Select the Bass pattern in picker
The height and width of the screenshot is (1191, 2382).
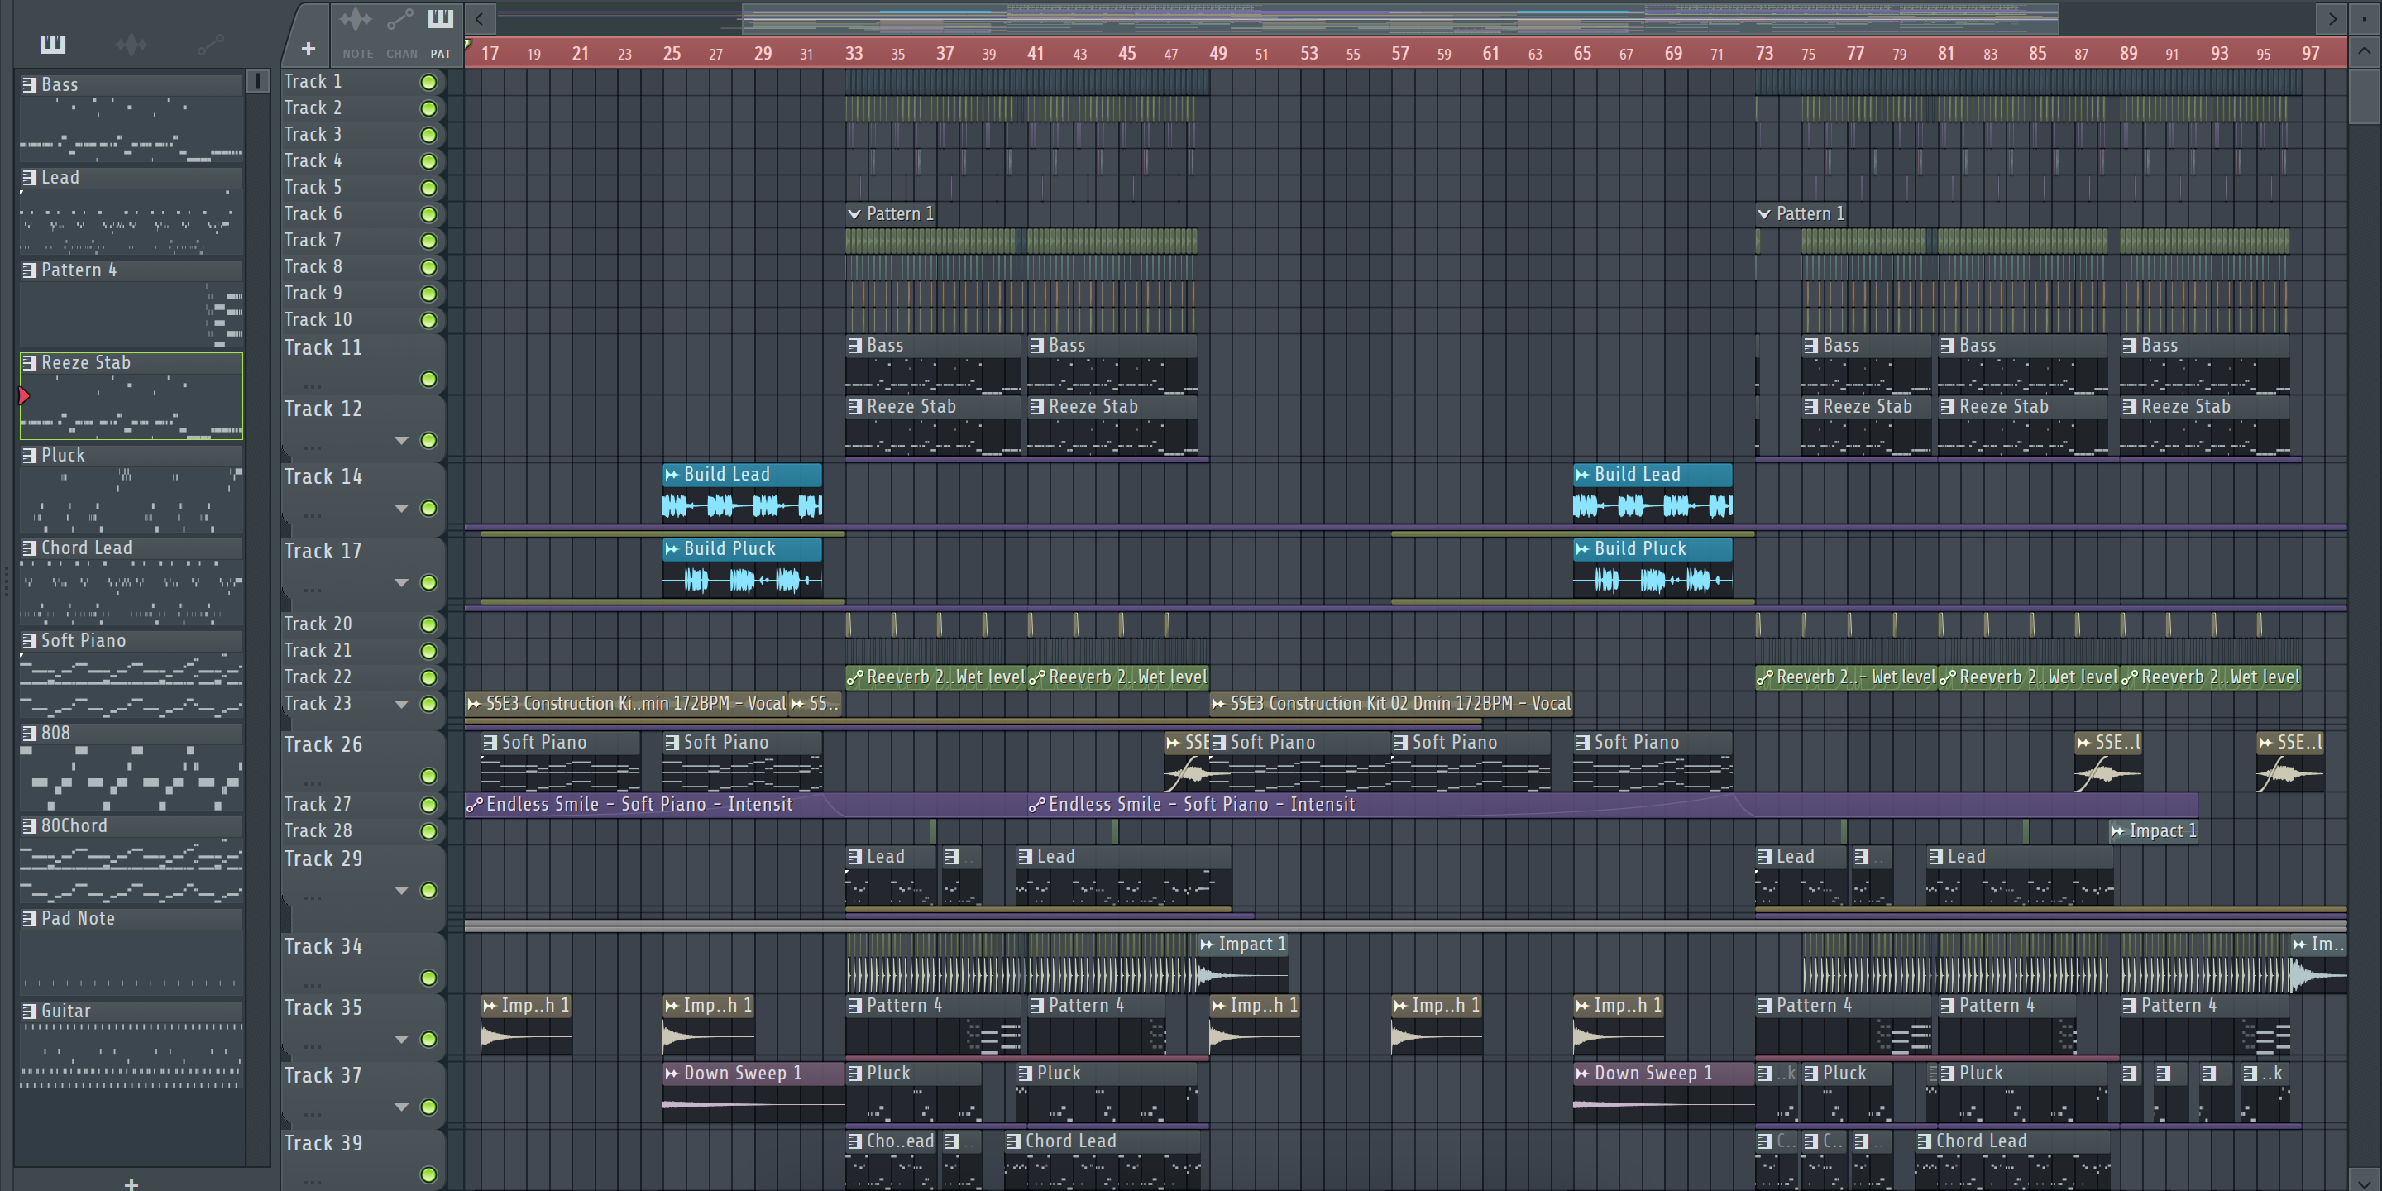(x=132, y=119)
